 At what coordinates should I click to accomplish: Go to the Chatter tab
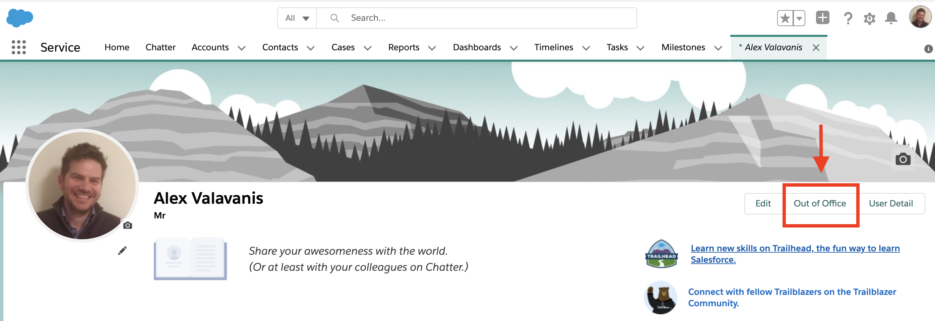click(160, 48)
